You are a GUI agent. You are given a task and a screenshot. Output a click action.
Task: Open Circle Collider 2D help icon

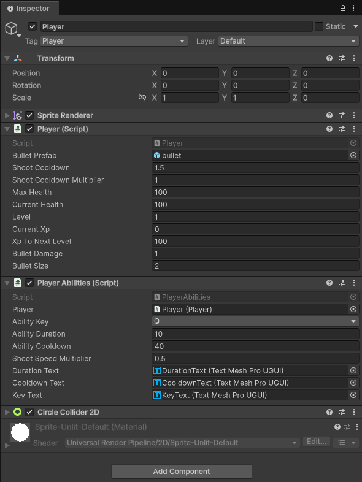click(329, 412)
